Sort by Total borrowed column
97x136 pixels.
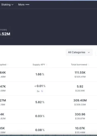coord(80,64)
